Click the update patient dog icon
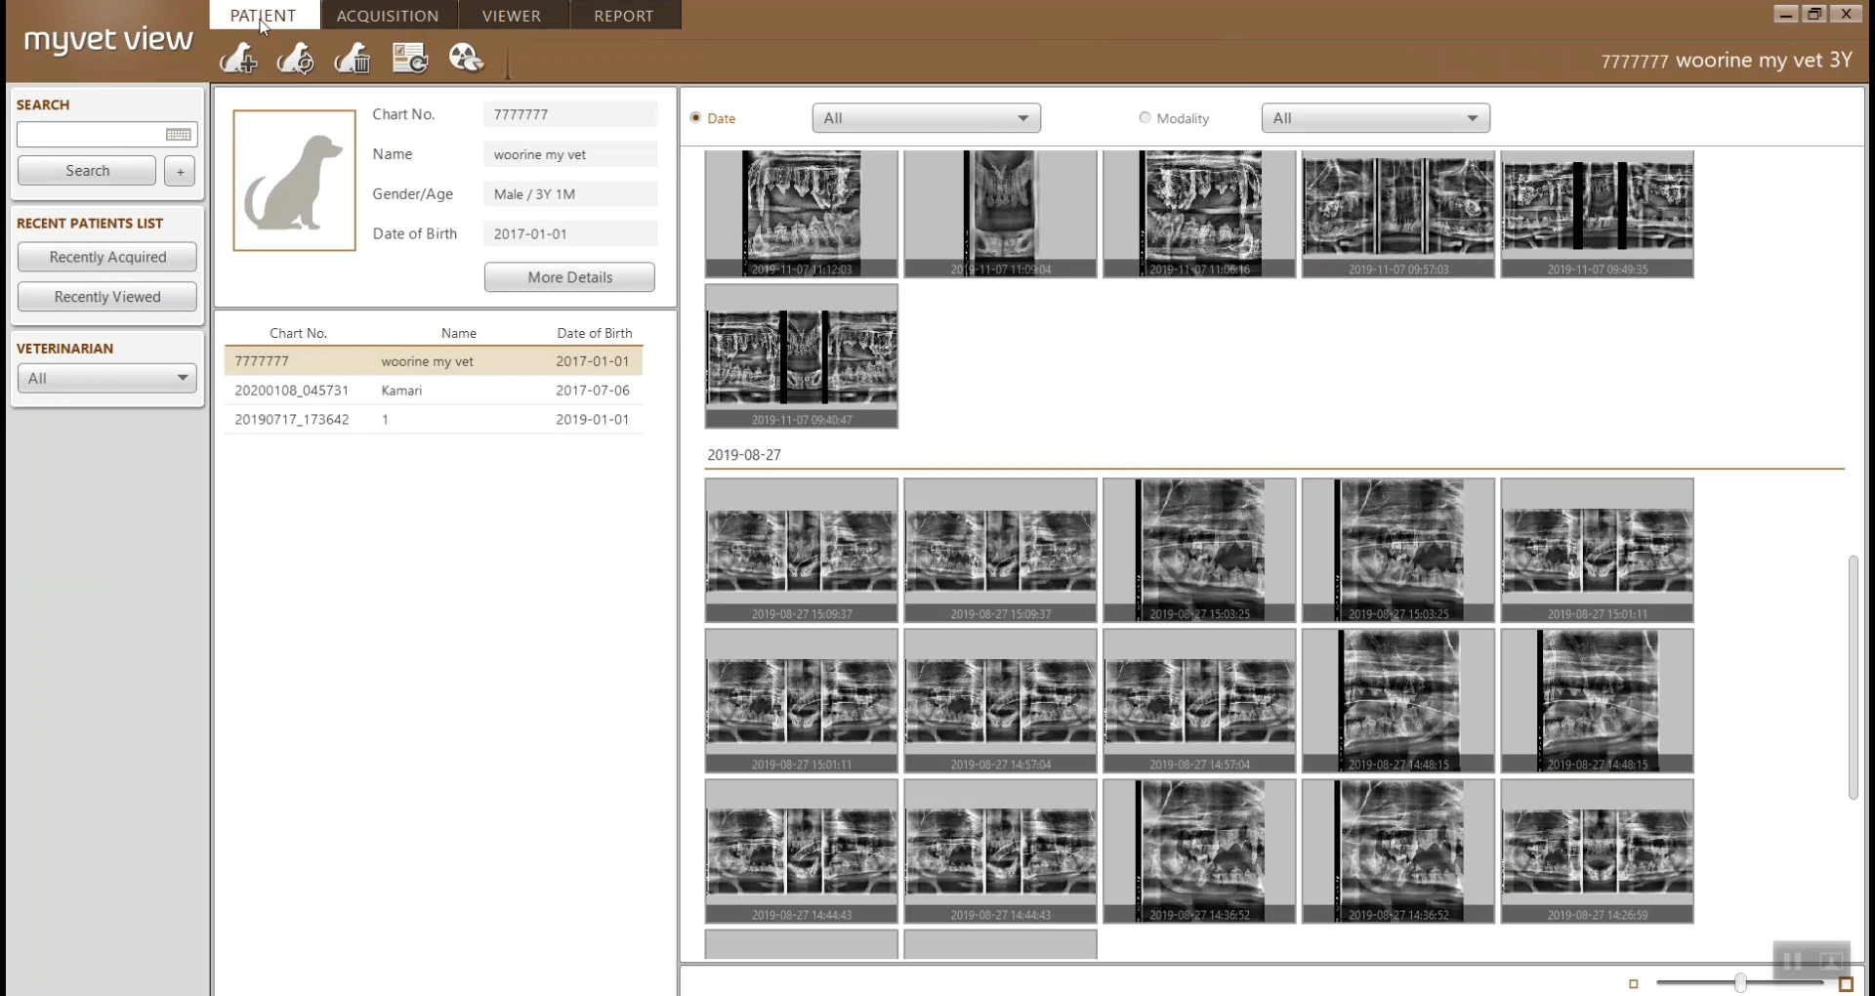This screenshot has height=996, width=1875. tap(295, 59)
